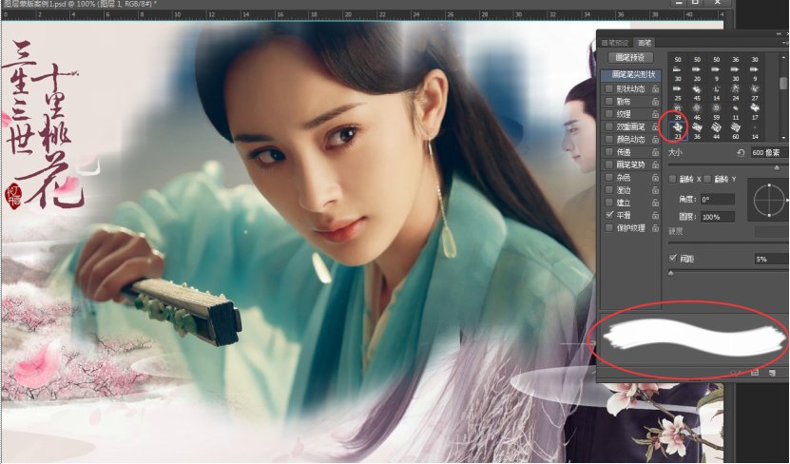Click the spacing slider handle
790x464 pixels.
(x=670, y=273)
